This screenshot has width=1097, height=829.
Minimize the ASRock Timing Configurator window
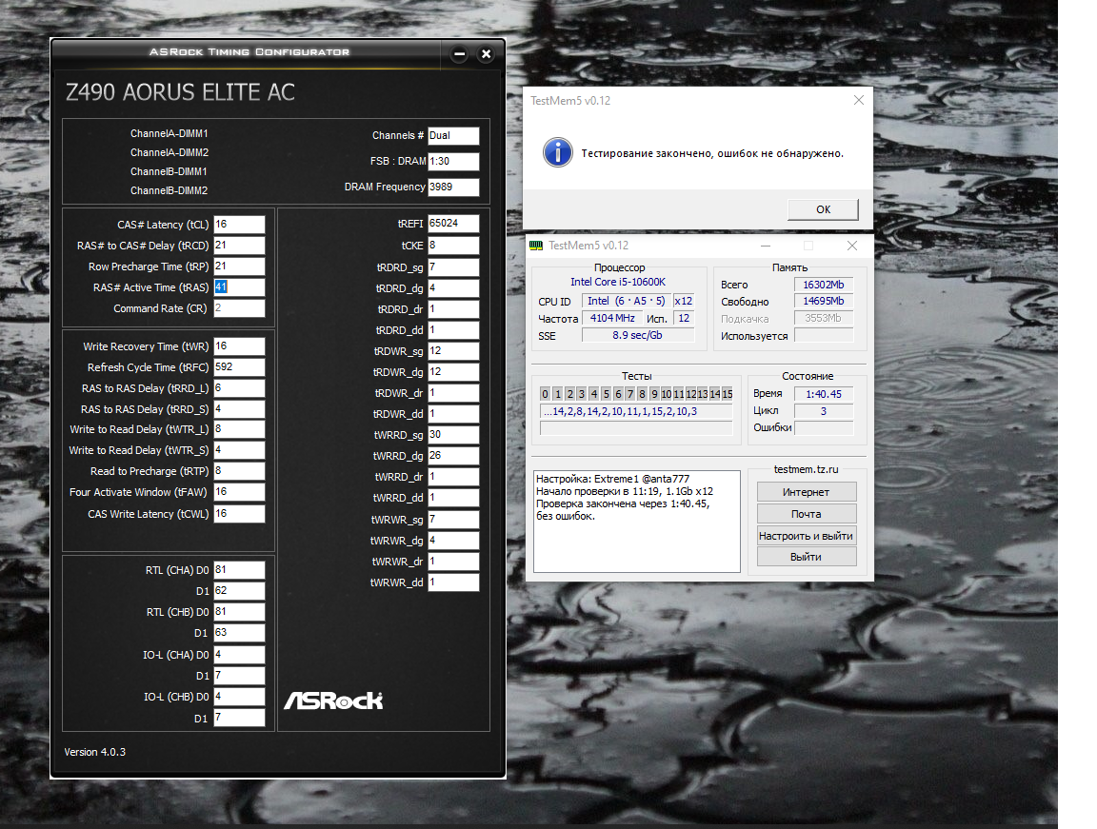459,54
